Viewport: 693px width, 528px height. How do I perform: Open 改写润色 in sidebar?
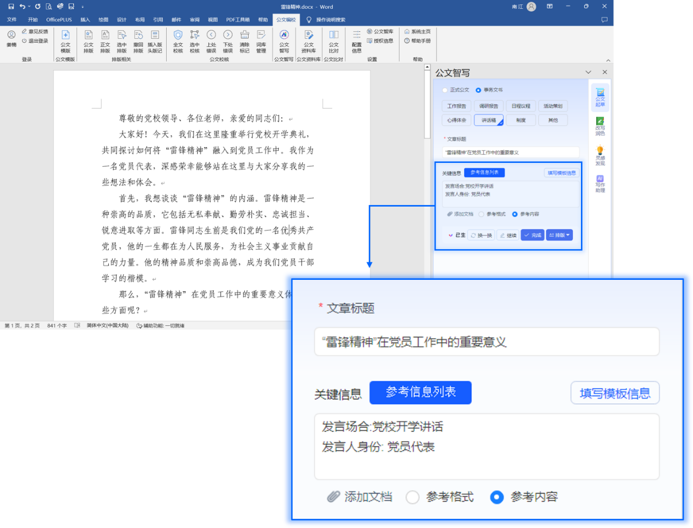(x=600, y=126)
